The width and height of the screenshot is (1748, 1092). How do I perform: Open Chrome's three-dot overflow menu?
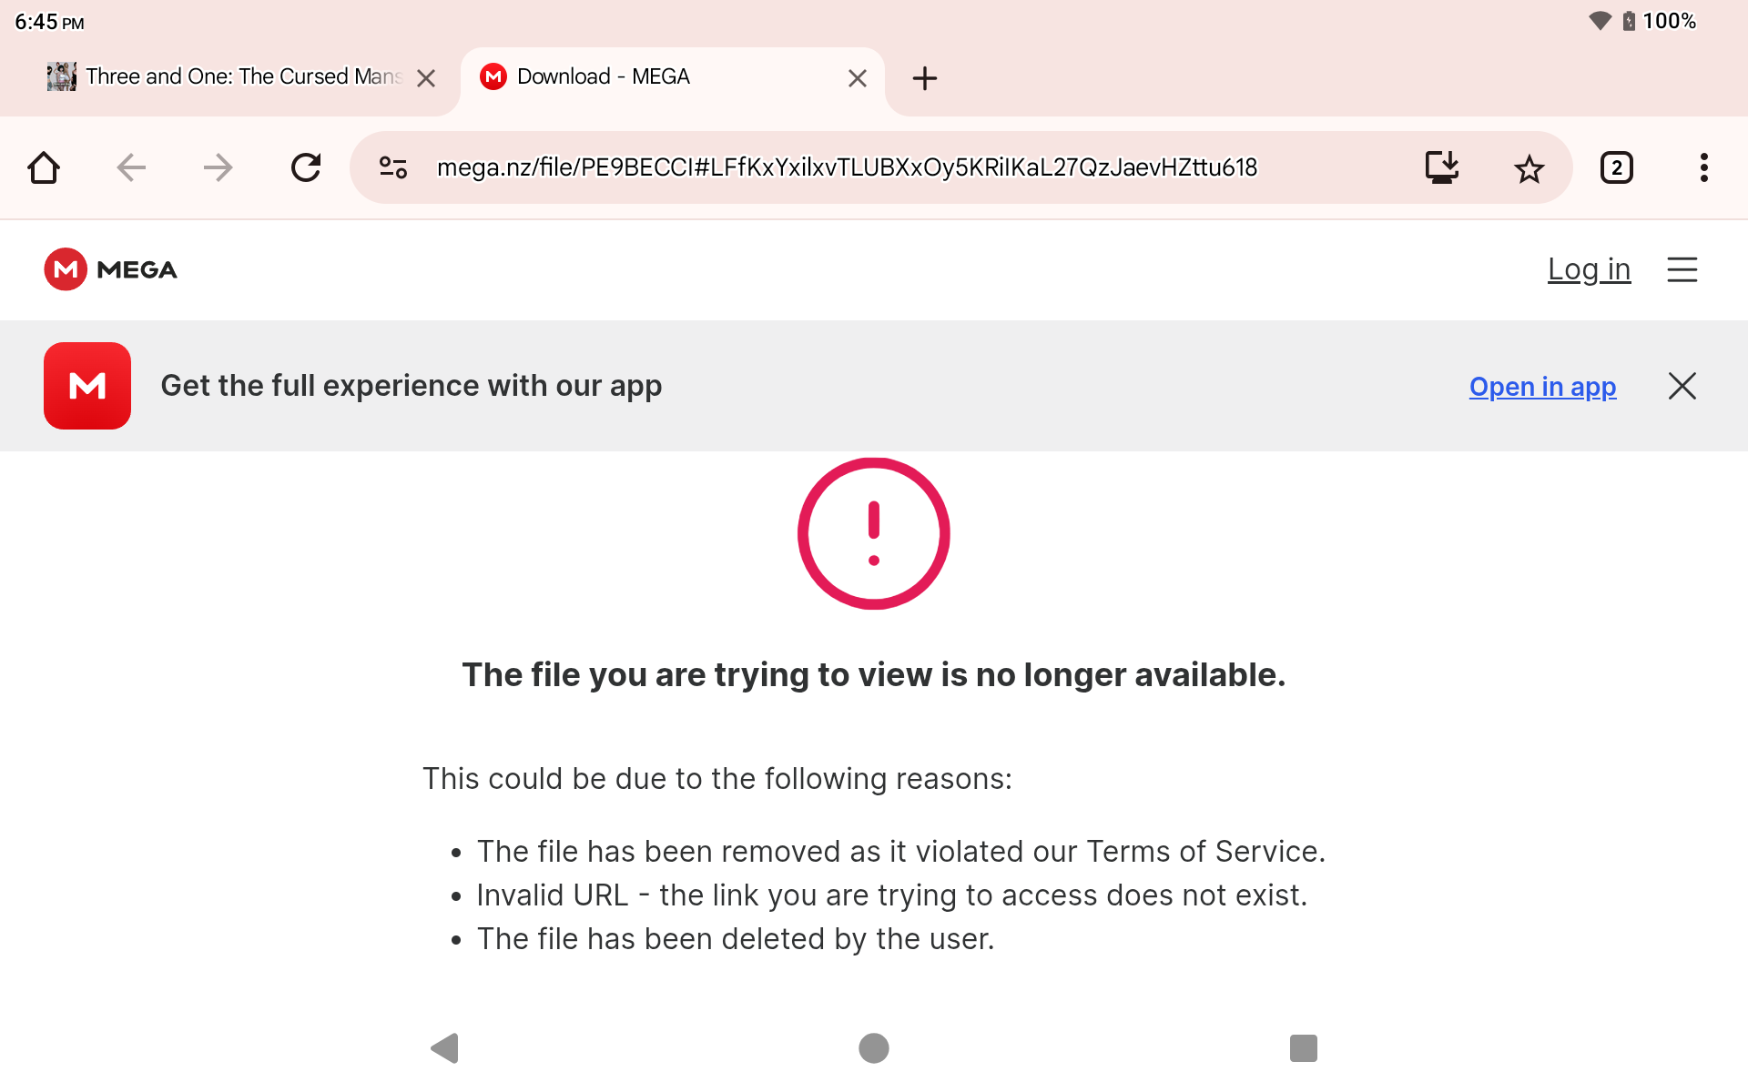(1703, 168)
